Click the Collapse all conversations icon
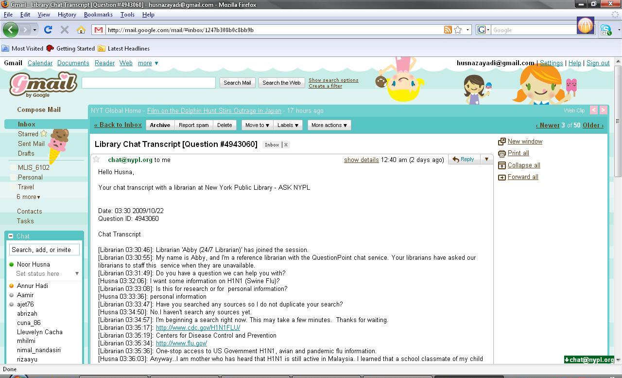The image size is (622, 378). [502, 165]
